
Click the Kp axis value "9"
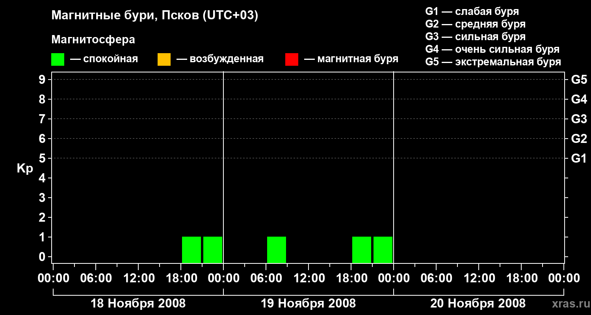43,80
